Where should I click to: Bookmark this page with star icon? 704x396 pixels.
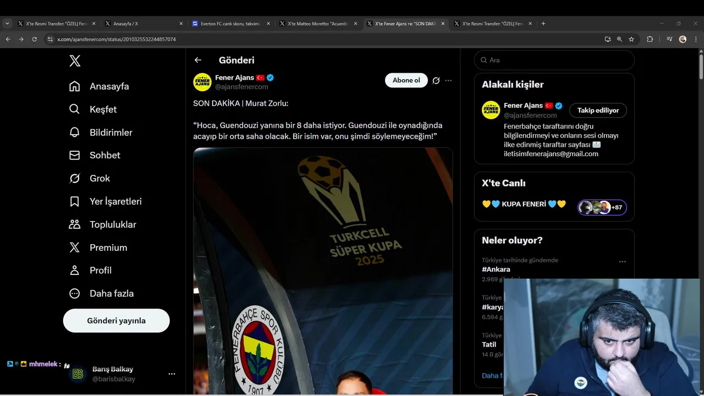(631, 39)
